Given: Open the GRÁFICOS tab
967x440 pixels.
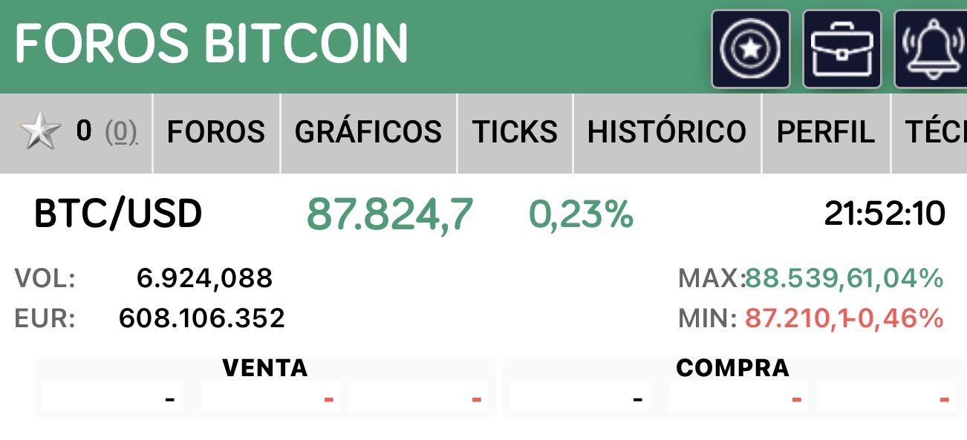Looking at the screenshot, I should tap(368, 133).
